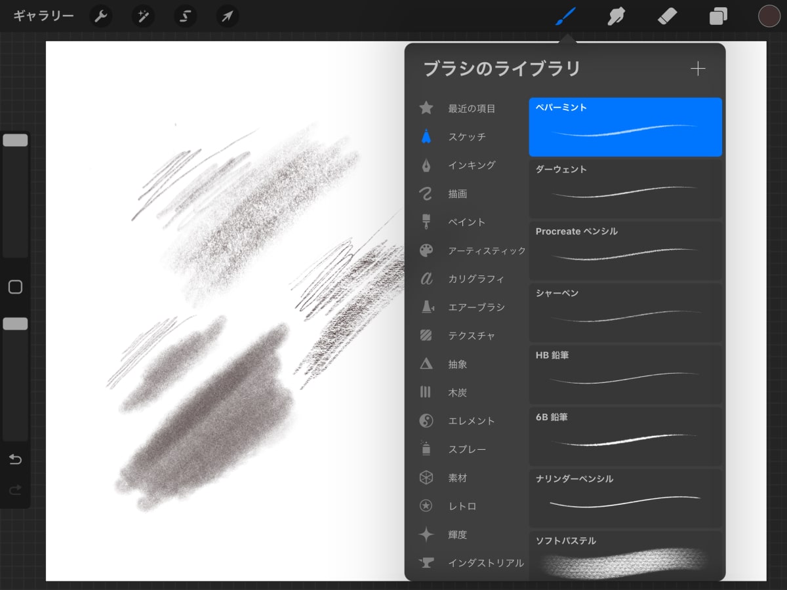787x590 pixels.
Task: Adjust the brush opacity slider handle
Action: (15, 323)
